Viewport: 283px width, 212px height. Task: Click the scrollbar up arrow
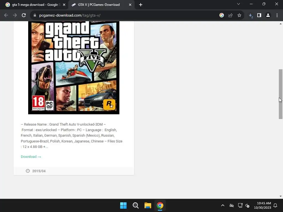pyautogui.click(x=281, y=24)
